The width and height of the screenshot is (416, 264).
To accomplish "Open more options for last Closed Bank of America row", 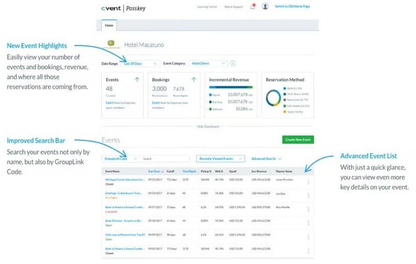I will click(x=309, y=251).
